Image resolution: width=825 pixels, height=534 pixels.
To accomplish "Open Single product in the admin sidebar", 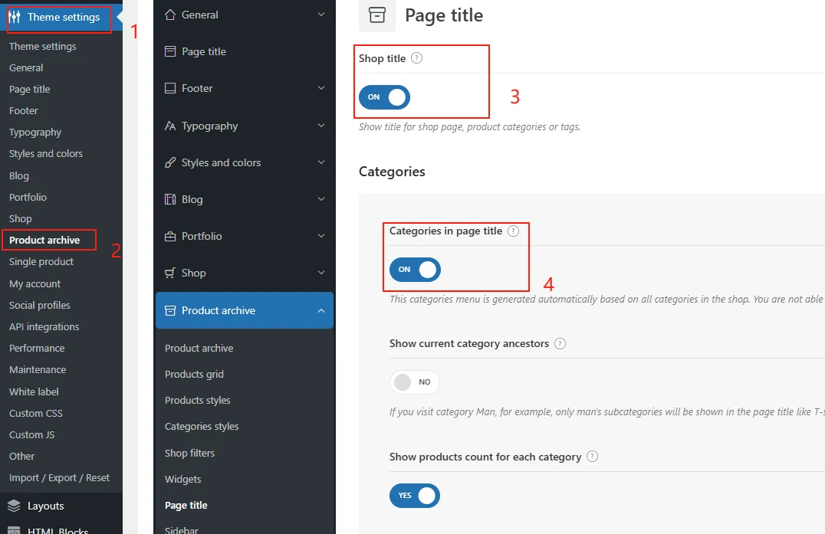I will (41, 261).
